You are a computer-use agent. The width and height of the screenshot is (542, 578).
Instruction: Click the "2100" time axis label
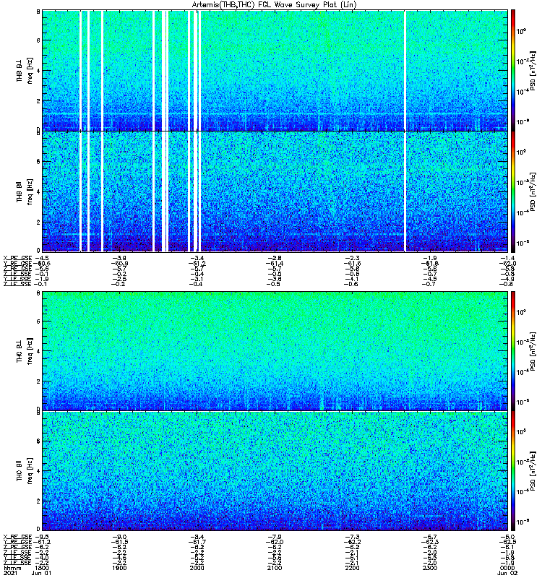(x=275, y=568)
